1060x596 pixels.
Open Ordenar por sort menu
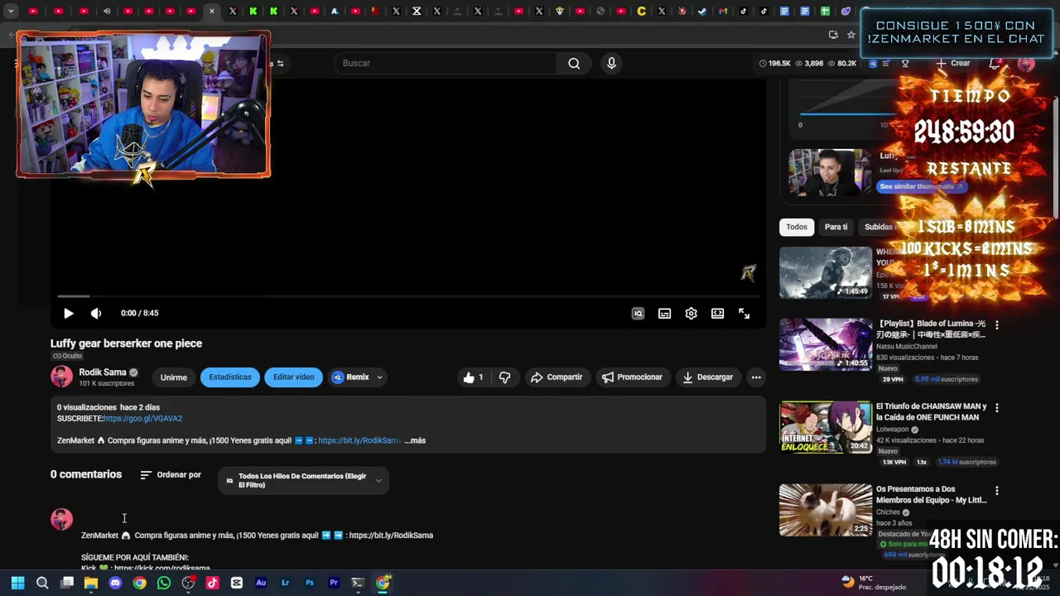[x=171, y=475]
